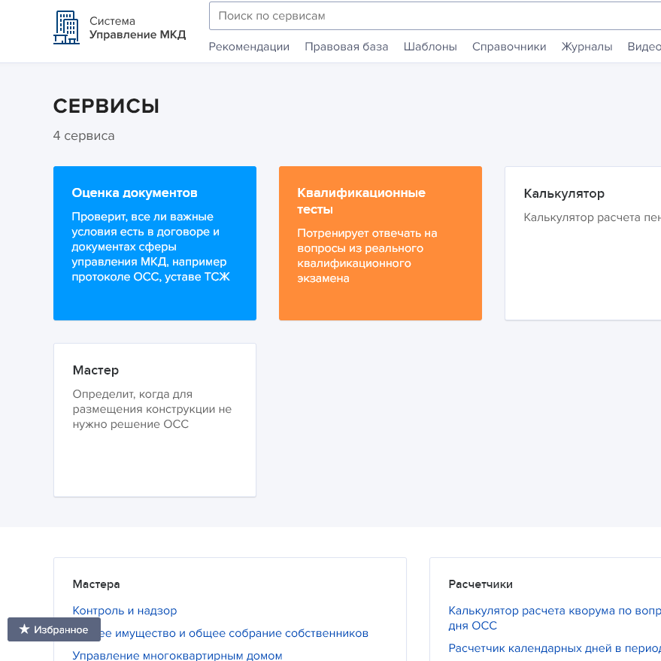Open Расчетчик календарных дней link
The width and height of the screenshot is (661, 661).
(554, 648)
